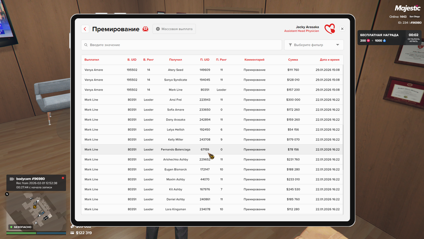The image size is (424, 239).
Task: Close the tablet panel with X
Action: click(x=342, y=29)
